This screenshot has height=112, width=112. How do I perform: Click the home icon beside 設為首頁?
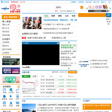click(2, 2)
